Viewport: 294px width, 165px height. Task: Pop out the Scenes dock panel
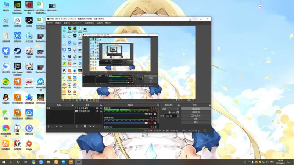[72, 105]
